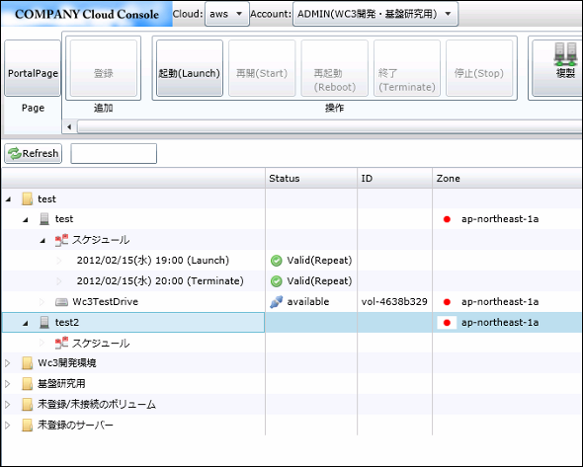
Task: Click the Status column header
Action: pos(311,179)
